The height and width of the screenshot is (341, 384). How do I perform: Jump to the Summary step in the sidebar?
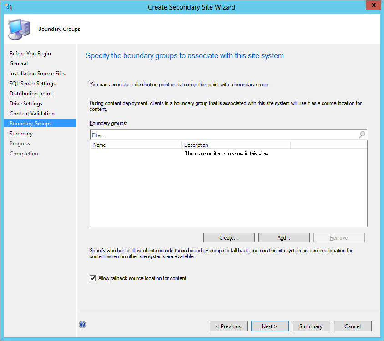(21, 134)
